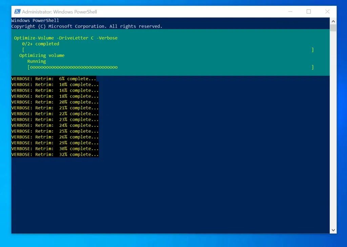This screenshot has height=247, width=347.
Task: Select the Optimize-Volume command line text
Action: 65,38
